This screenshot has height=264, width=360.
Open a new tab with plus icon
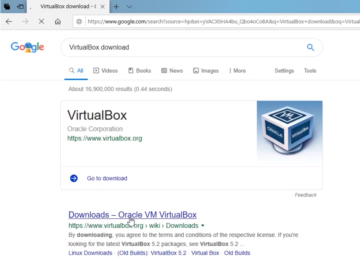[116, 7]
